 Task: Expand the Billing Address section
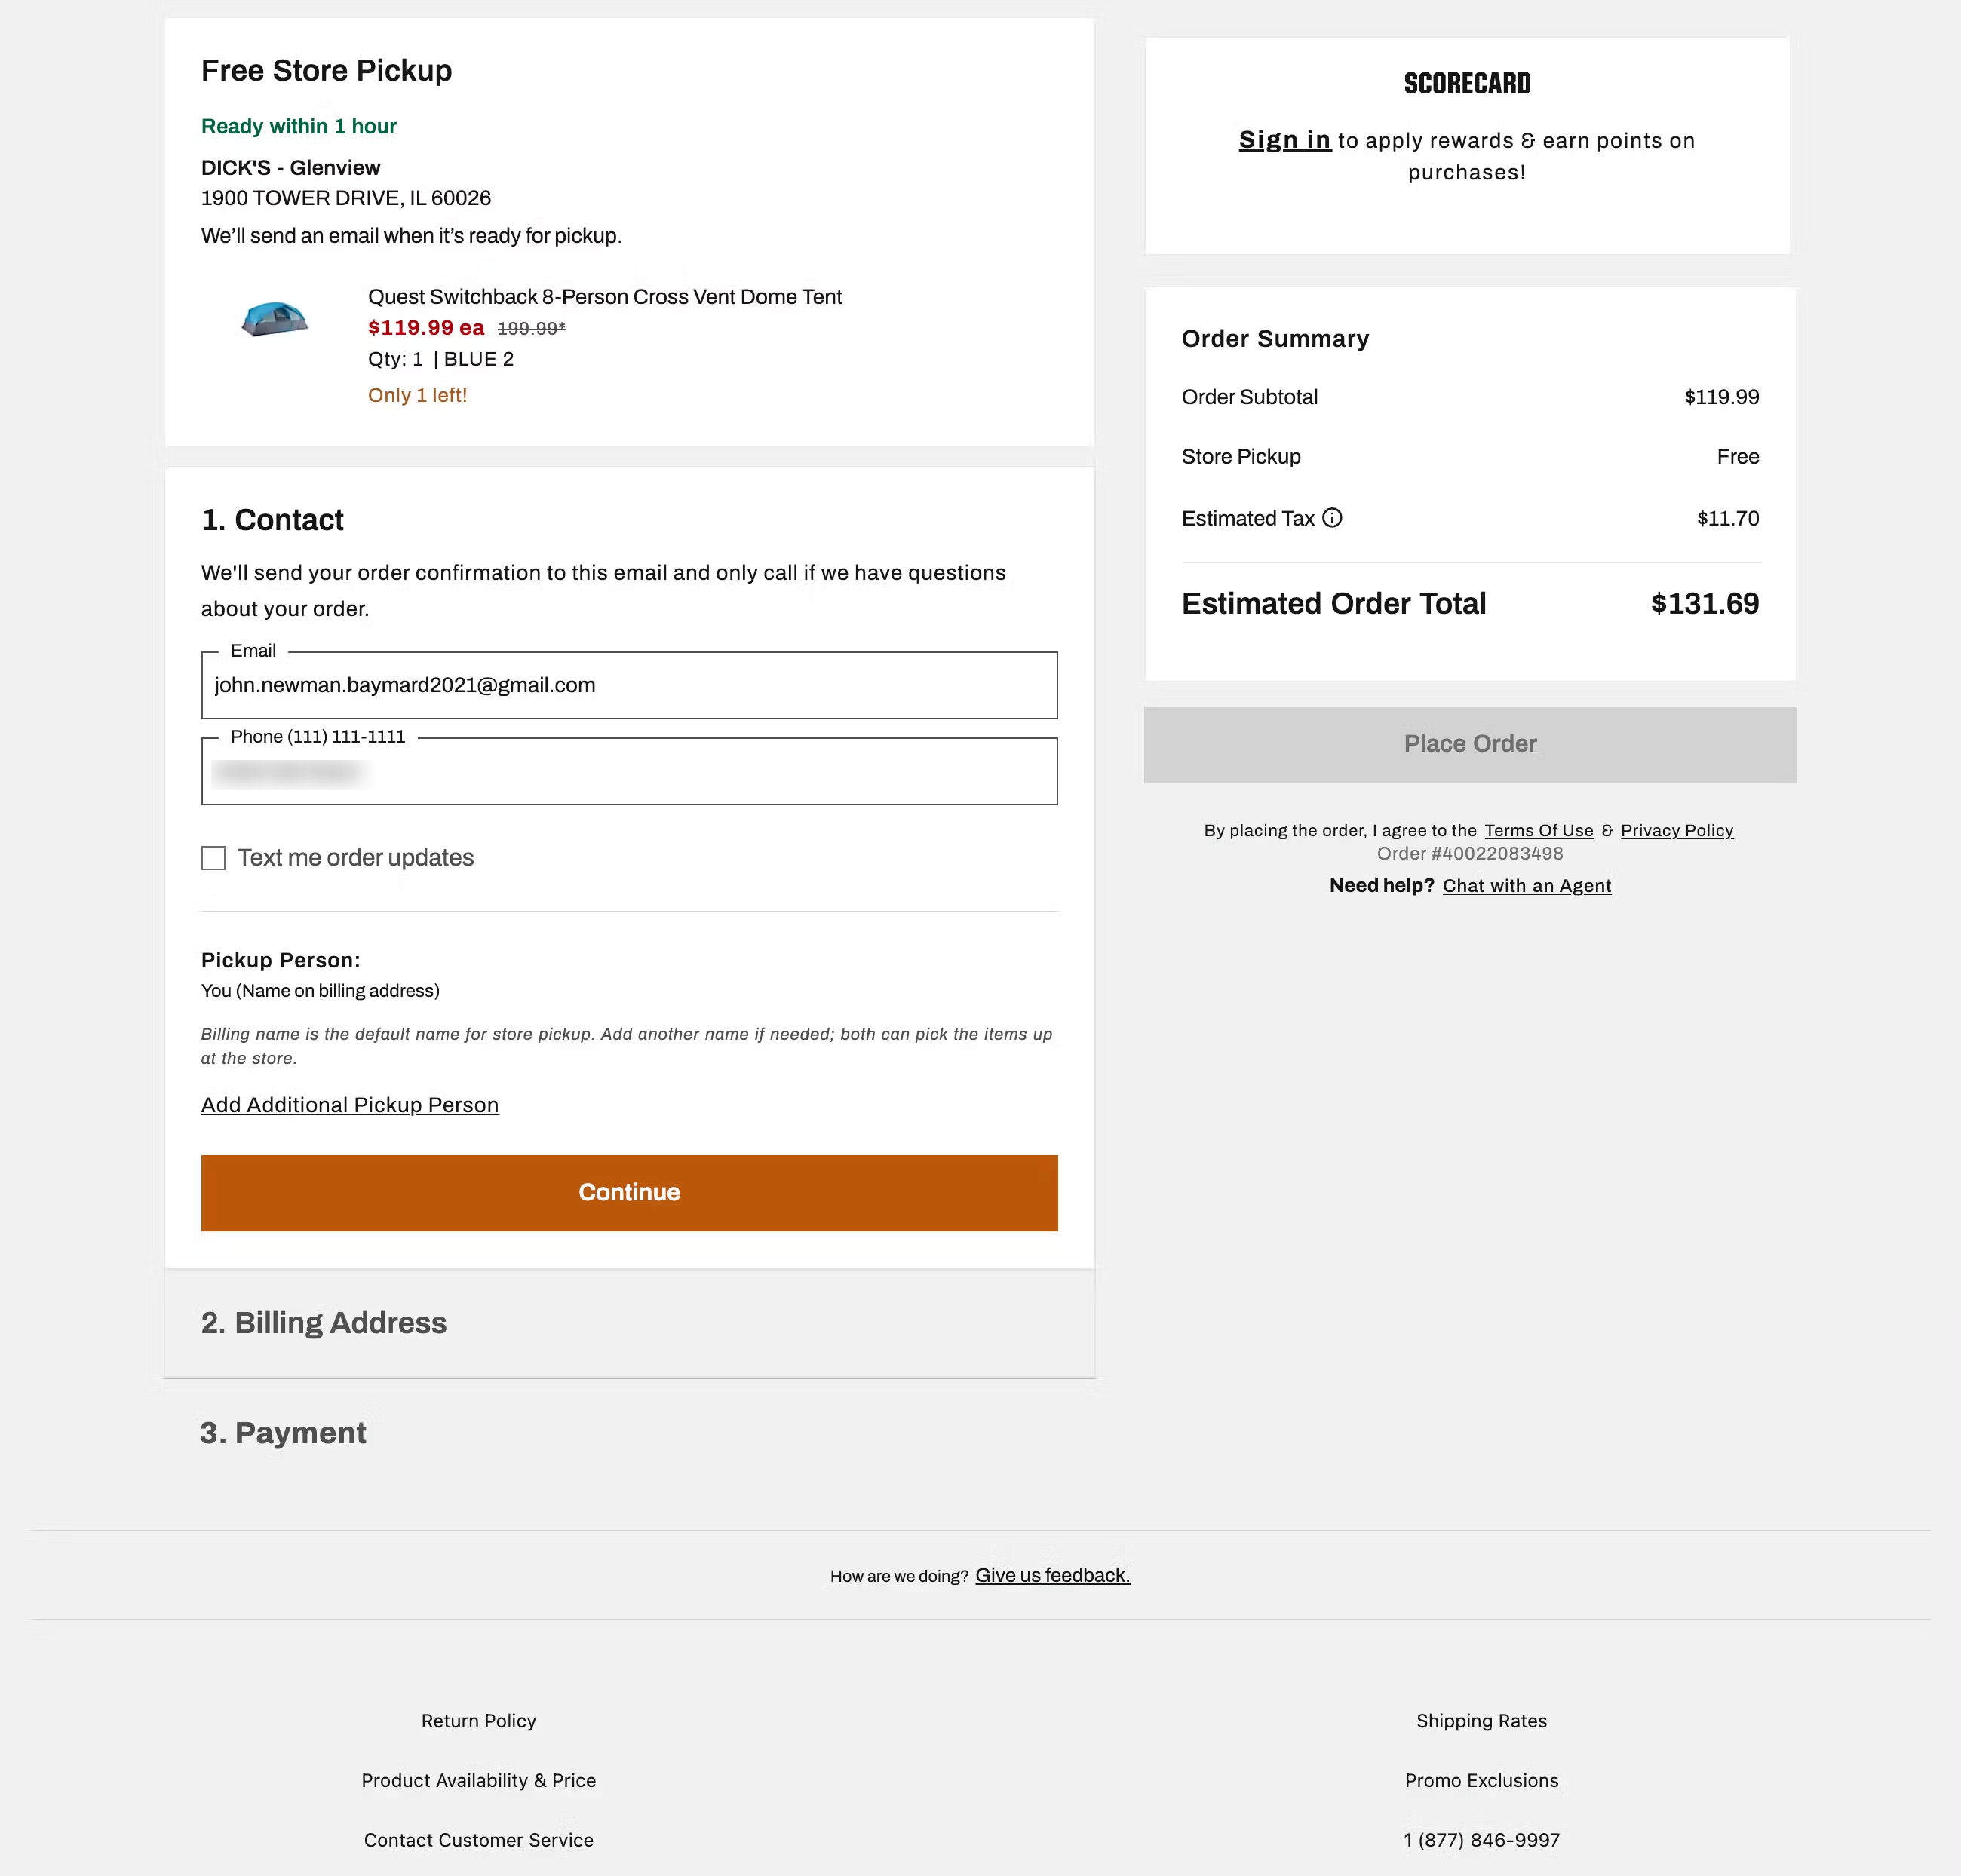coord(323,1322)
